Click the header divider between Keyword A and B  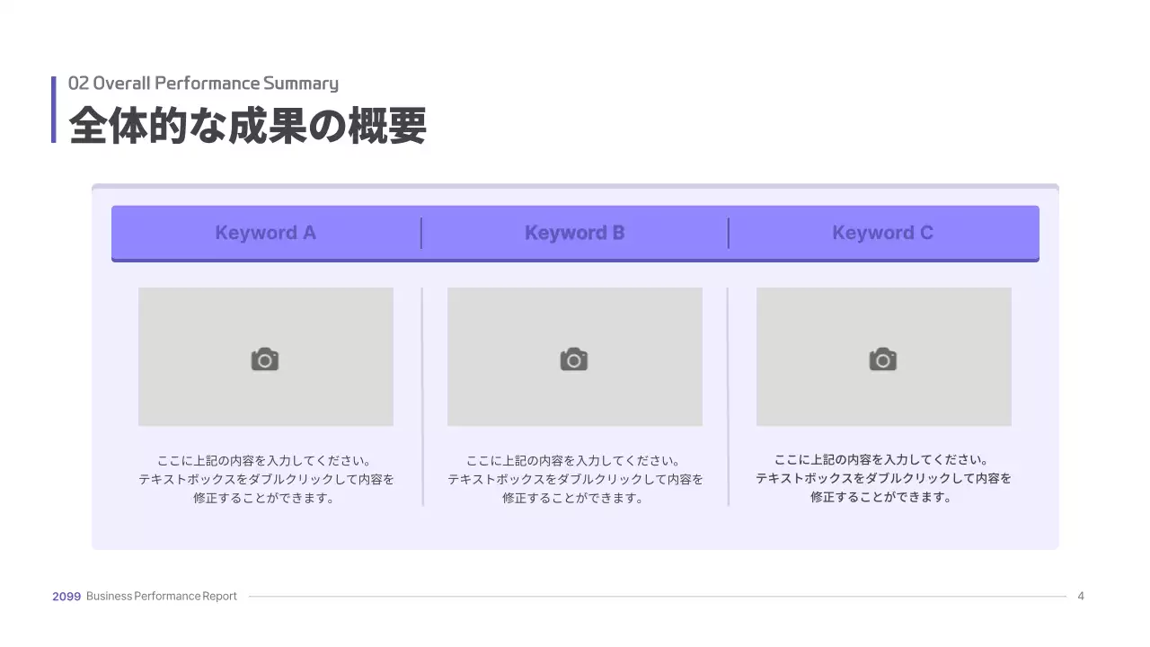pos(421,233)
